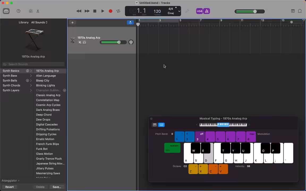
Task: Click the red Record button
Action: coord(110,11)
